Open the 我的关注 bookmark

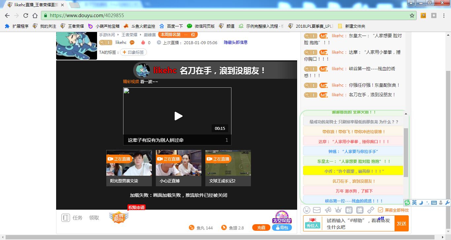coord(45,26)
